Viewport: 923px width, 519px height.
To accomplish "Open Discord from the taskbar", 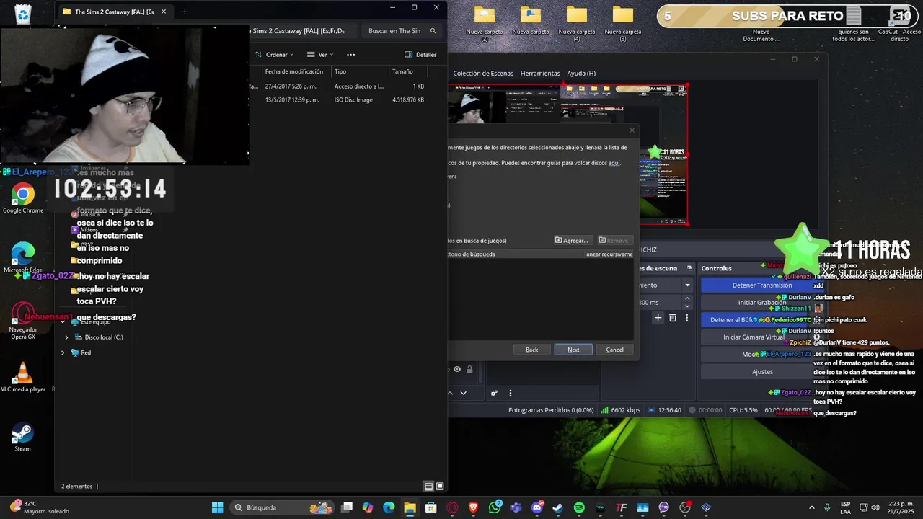I will (536, 507).
